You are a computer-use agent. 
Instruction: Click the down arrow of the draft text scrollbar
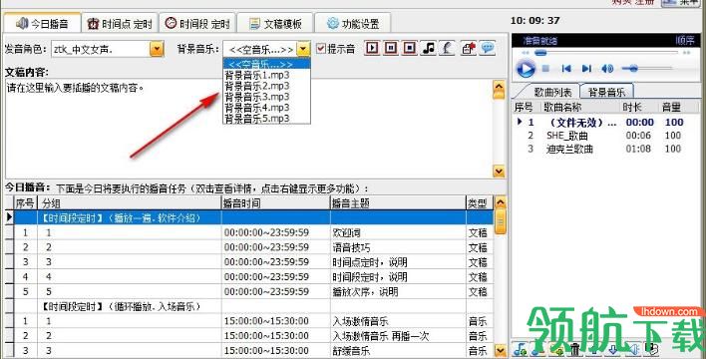pos(499,172)
